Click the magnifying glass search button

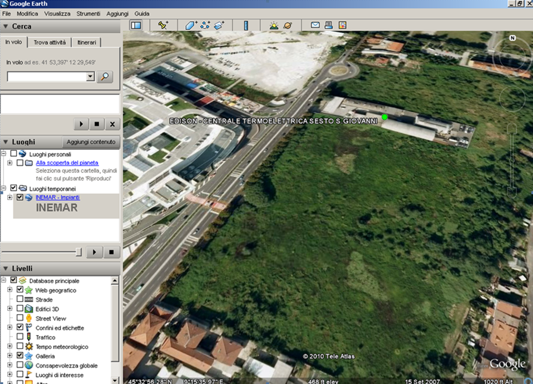(x=105, y=77)
